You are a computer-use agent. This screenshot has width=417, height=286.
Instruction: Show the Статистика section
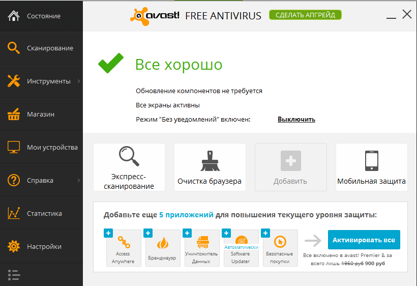click(41, 213)
